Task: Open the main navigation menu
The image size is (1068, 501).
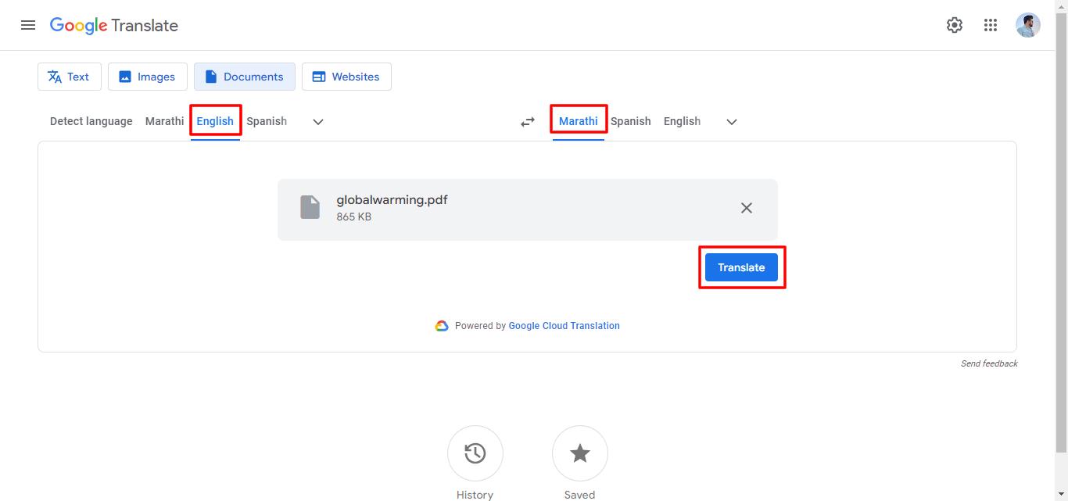Action: pos(28,24)
